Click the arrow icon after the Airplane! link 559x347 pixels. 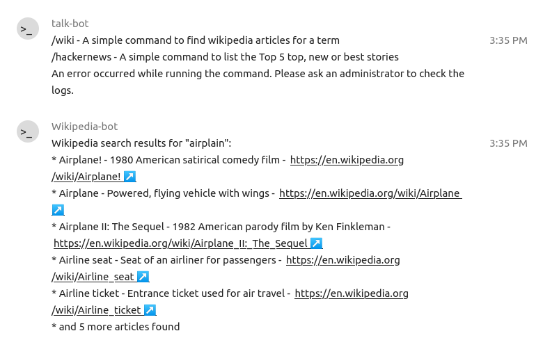click(x=129, y=177)
